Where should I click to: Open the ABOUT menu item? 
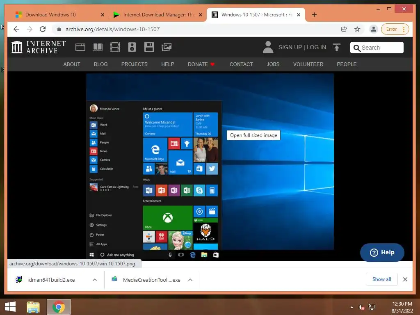pos(72,64)
